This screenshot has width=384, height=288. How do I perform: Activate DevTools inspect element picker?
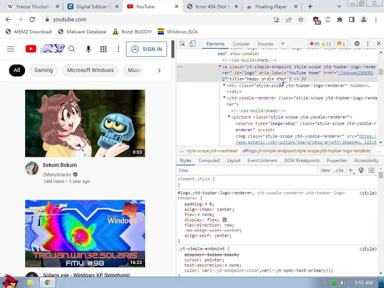click(183, 43)
